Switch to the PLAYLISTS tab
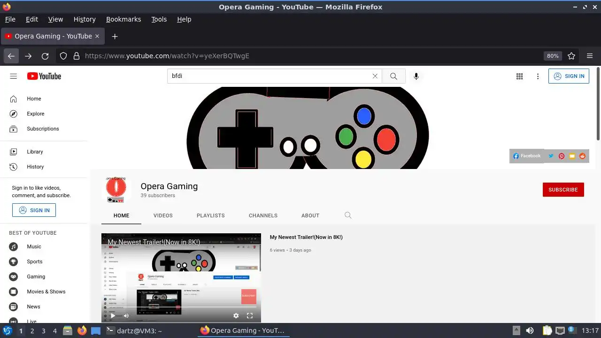Image resolution: width=601 pixels, height=338 pixels. point(211,215)
